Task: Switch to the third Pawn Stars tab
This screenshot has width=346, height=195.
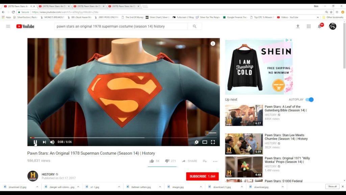Action: 89,6
